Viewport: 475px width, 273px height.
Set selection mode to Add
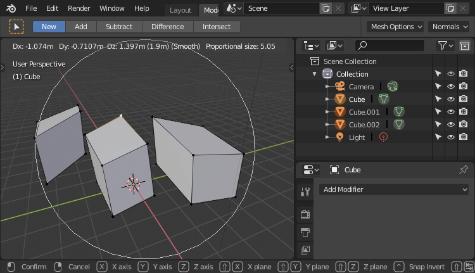click(81, 27)
